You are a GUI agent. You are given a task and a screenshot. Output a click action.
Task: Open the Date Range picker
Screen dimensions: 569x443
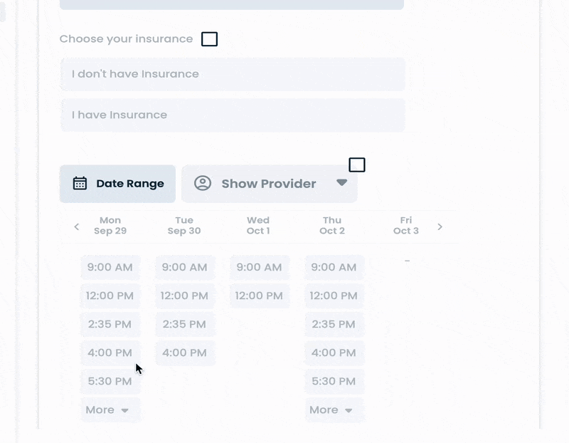click(x=118, y=184)
